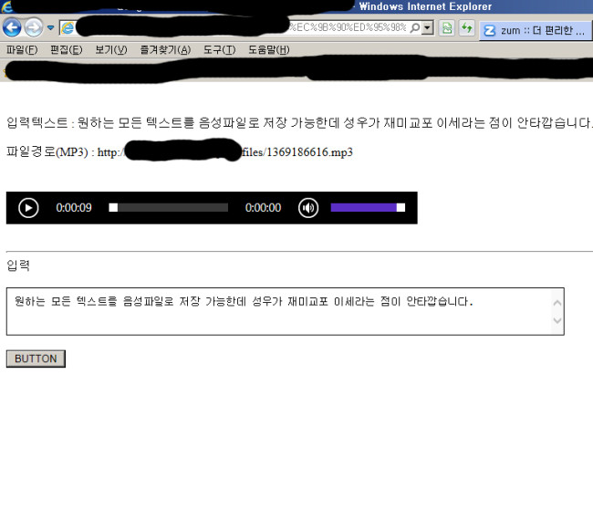593x510 pixels.
Task: Mute audio using the speaker icon
Action: point(308,208)
